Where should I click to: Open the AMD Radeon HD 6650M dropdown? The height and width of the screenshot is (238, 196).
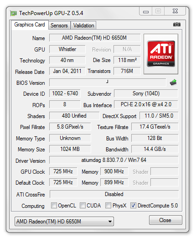64,221
